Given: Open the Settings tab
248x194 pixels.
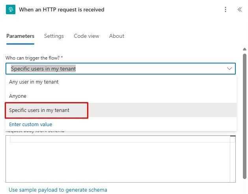Looking at the screenshot, I should click(x=54, y=36).
